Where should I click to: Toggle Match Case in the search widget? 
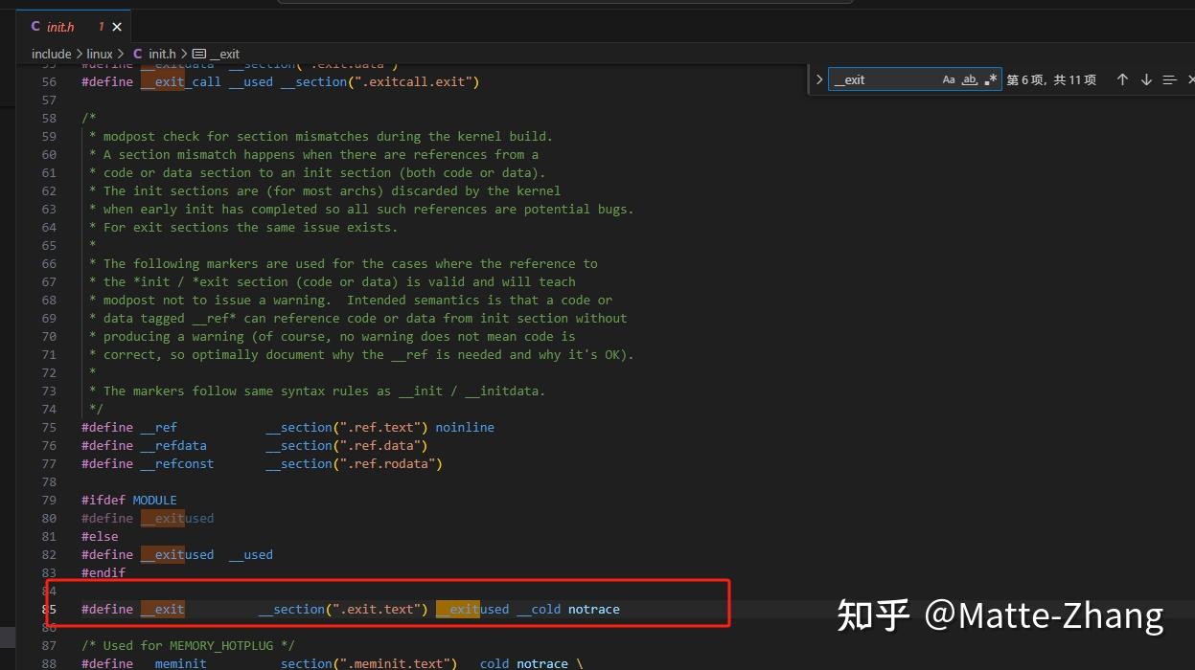point(948,79)
